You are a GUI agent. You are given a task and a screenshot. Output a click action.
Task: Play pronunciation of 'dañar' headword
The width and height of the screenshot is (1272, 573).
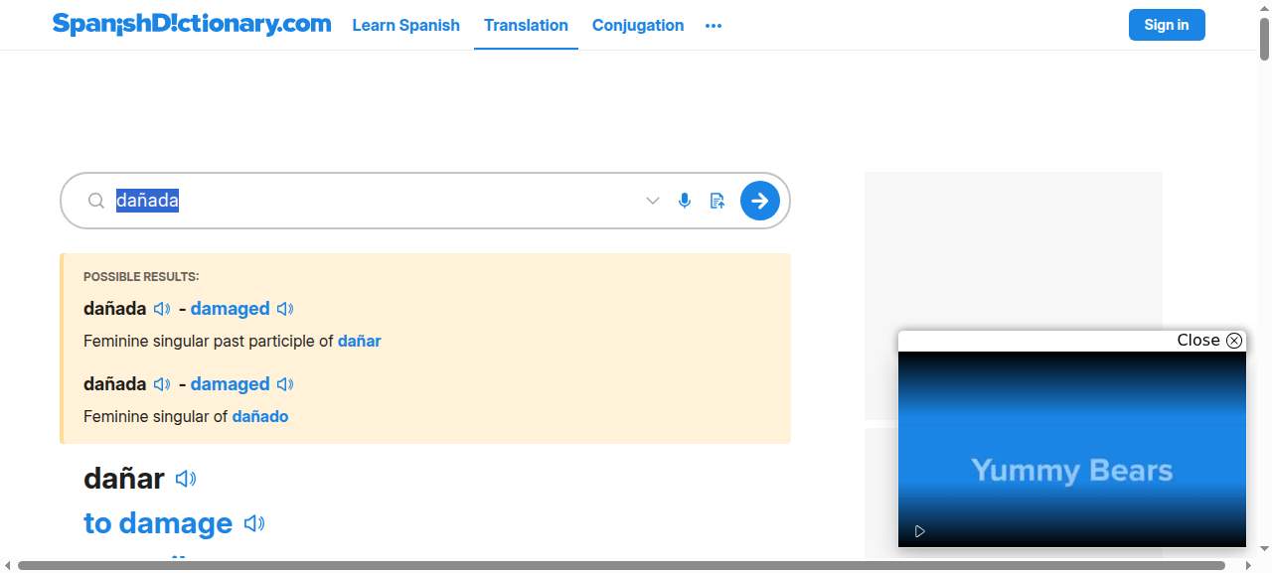click(186, 479)
